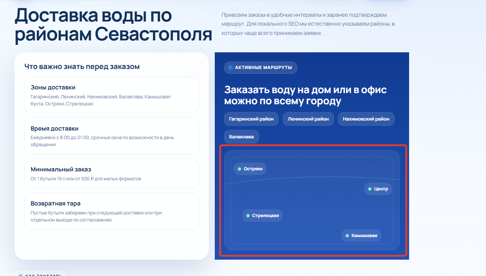Open the Время доставки info card
486x276 pixels.
click(111, 136)
